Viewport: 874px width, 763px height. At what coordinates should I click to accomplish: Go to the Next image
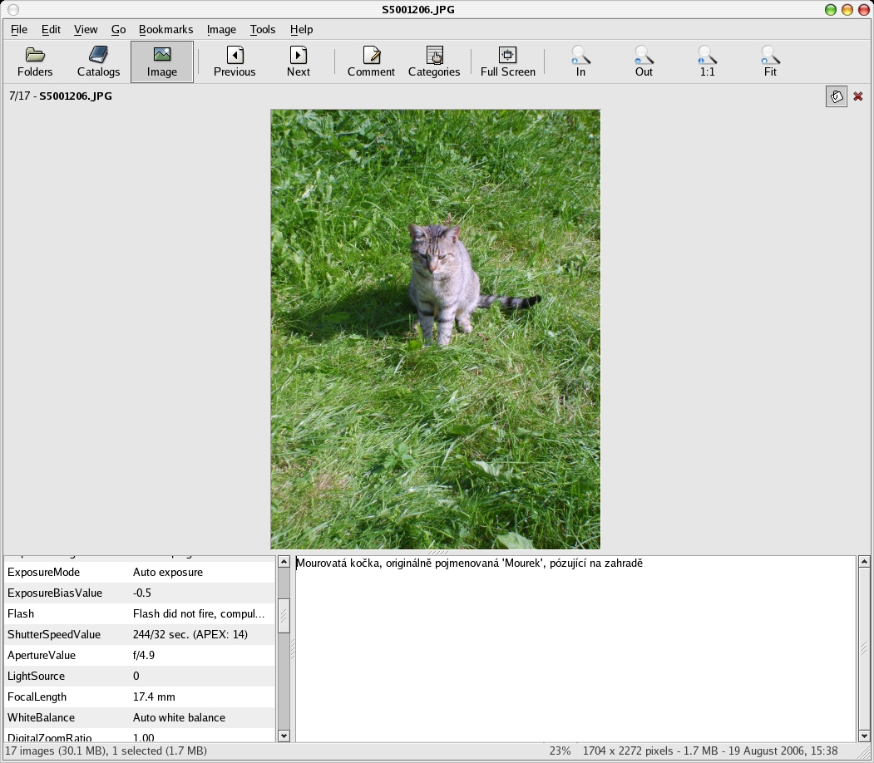point(299,62)
